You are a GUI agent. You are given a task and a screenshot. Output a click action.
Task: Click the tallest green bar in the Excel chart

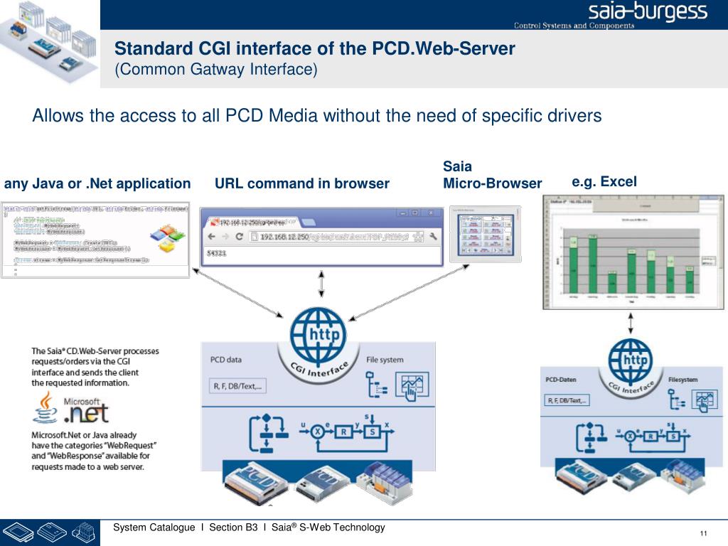[592, 265]
